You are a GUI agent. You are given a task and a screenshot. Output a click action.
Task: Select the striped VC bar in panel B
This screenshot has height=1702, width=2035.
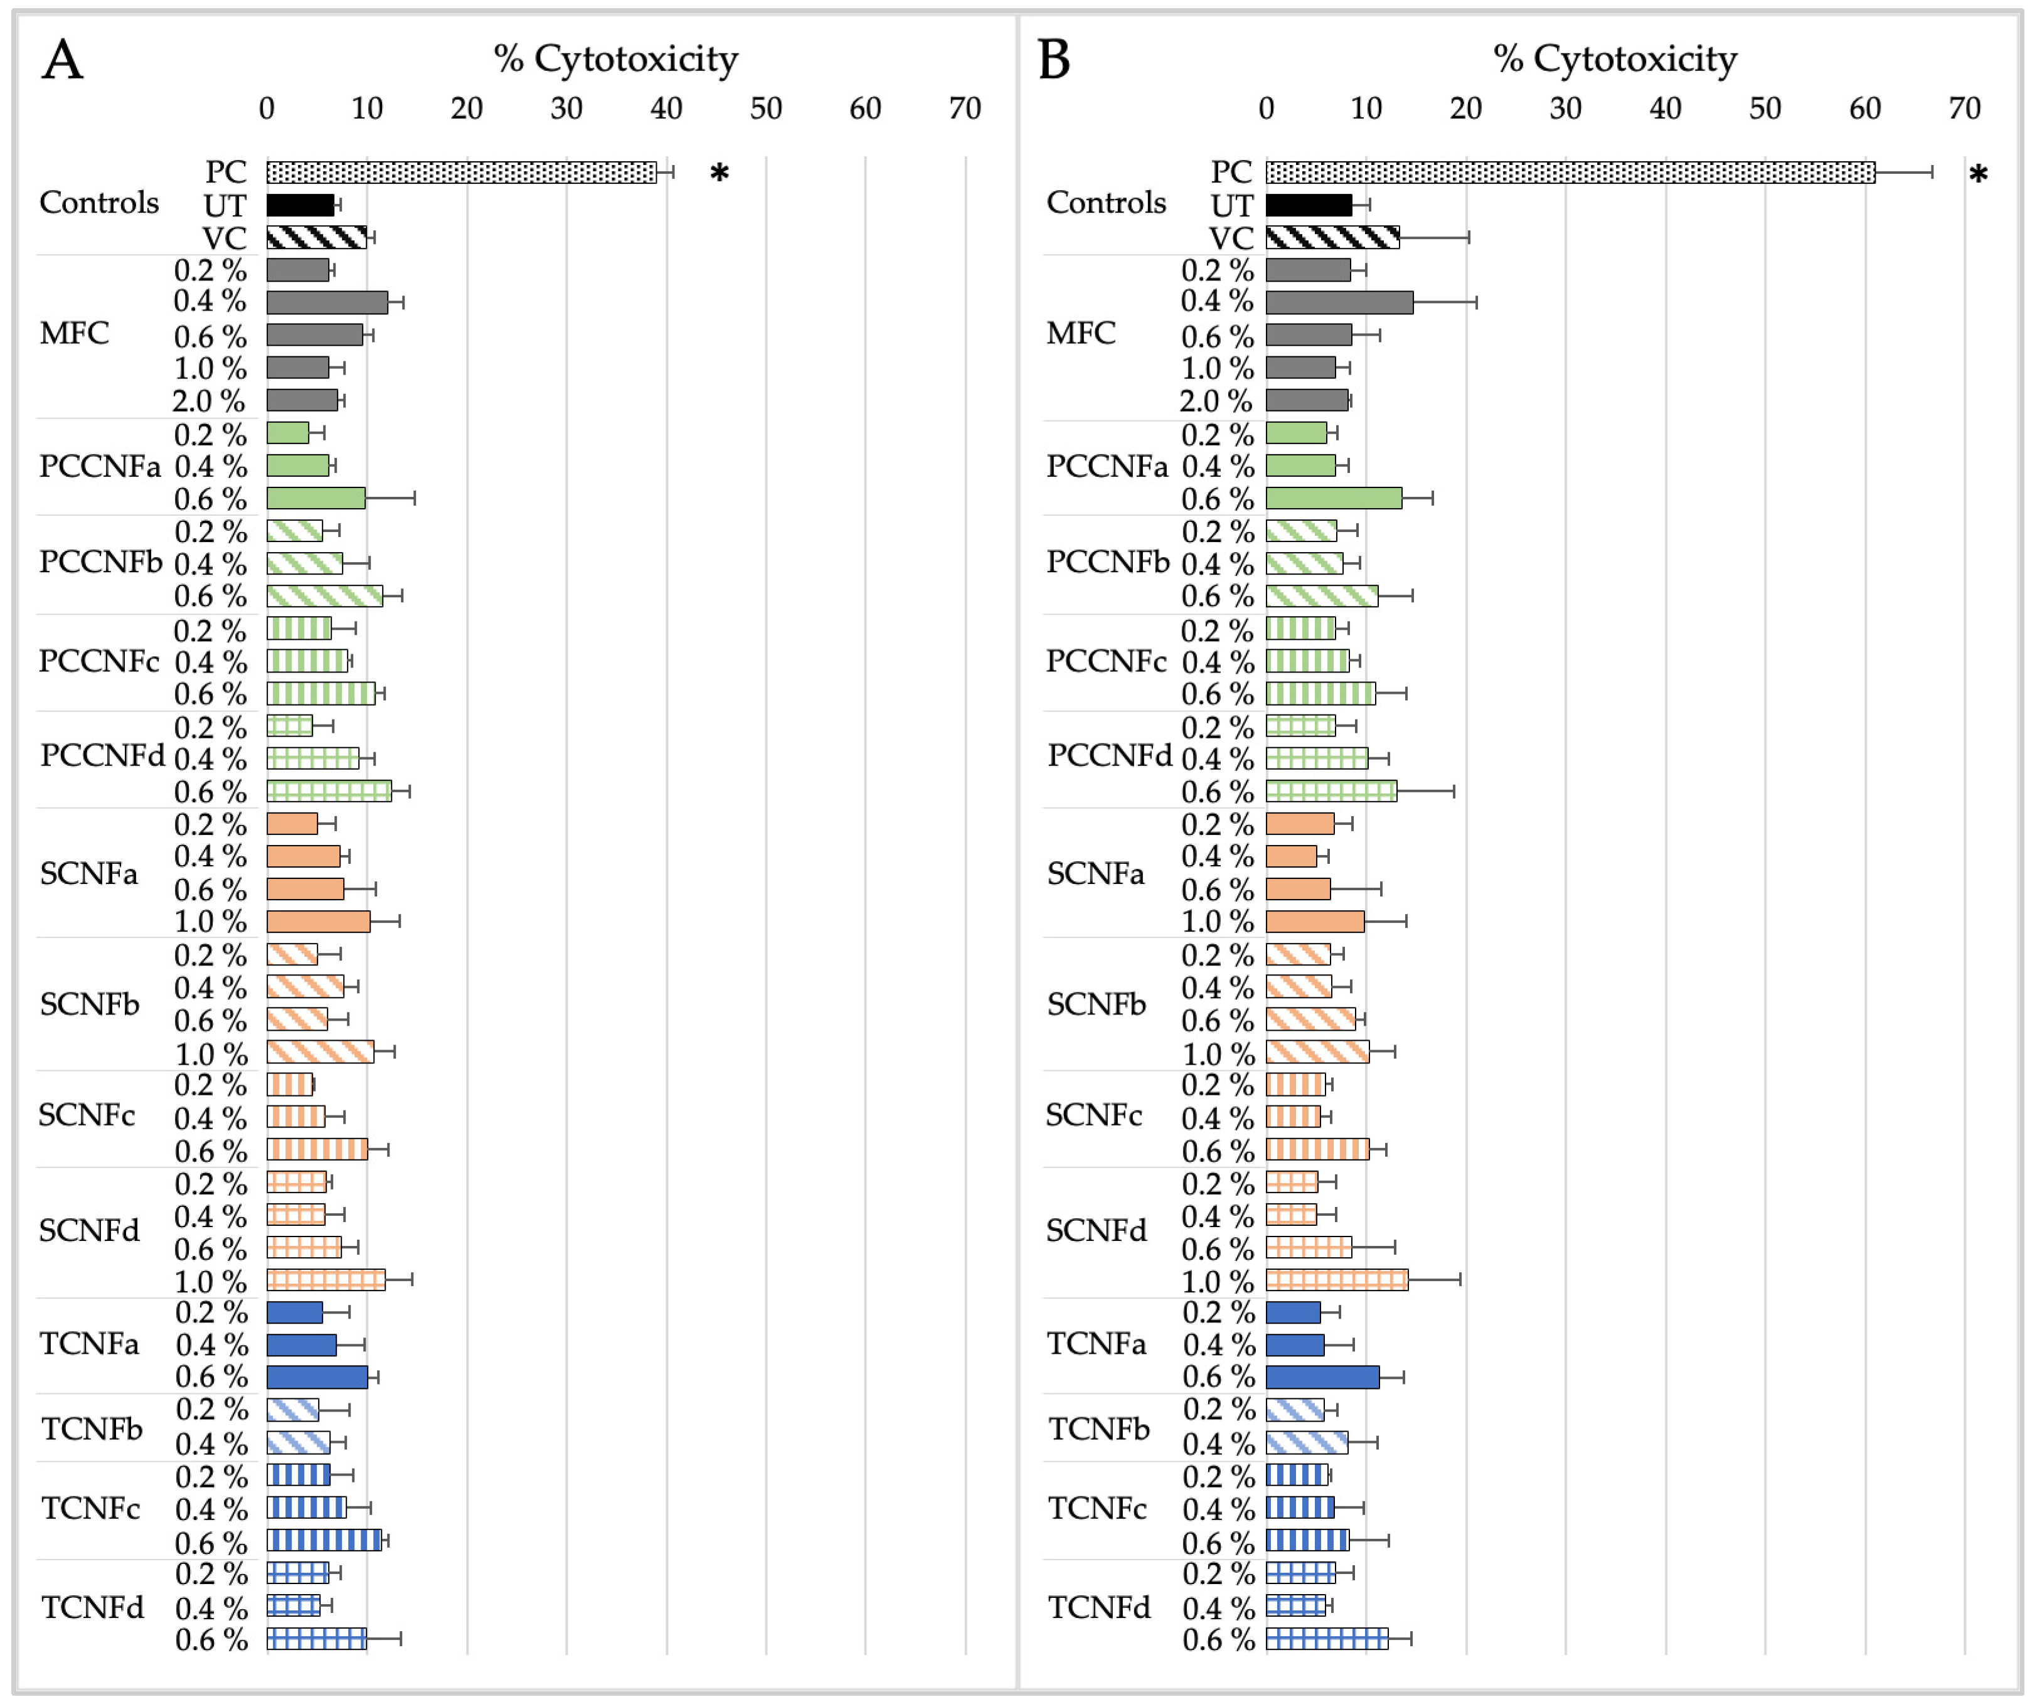(x=1332, y=238)
